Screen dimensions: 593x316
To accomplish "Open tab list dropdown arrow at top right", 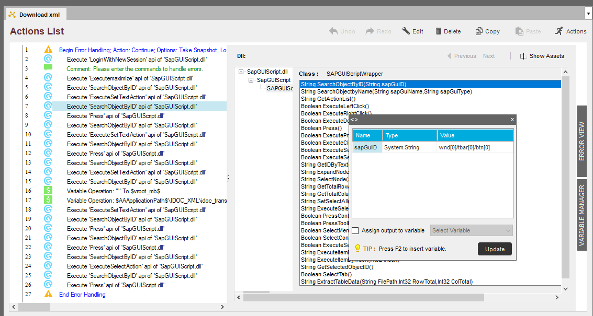I will (588, 14).
